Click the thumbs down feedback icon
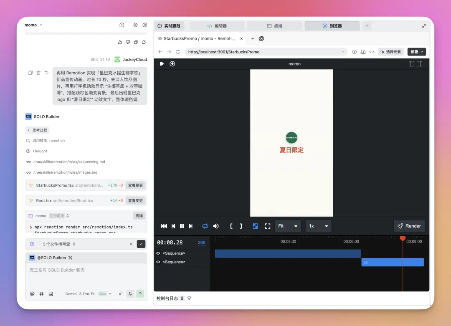 pyautogui.click(x=128, y=42)
